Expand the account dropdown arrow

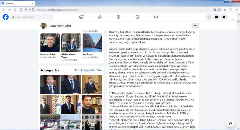[234, 19]
